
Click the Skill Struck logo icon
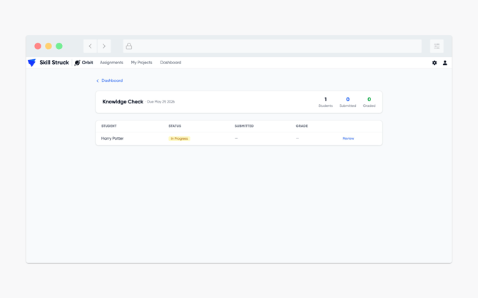point(31,63)
